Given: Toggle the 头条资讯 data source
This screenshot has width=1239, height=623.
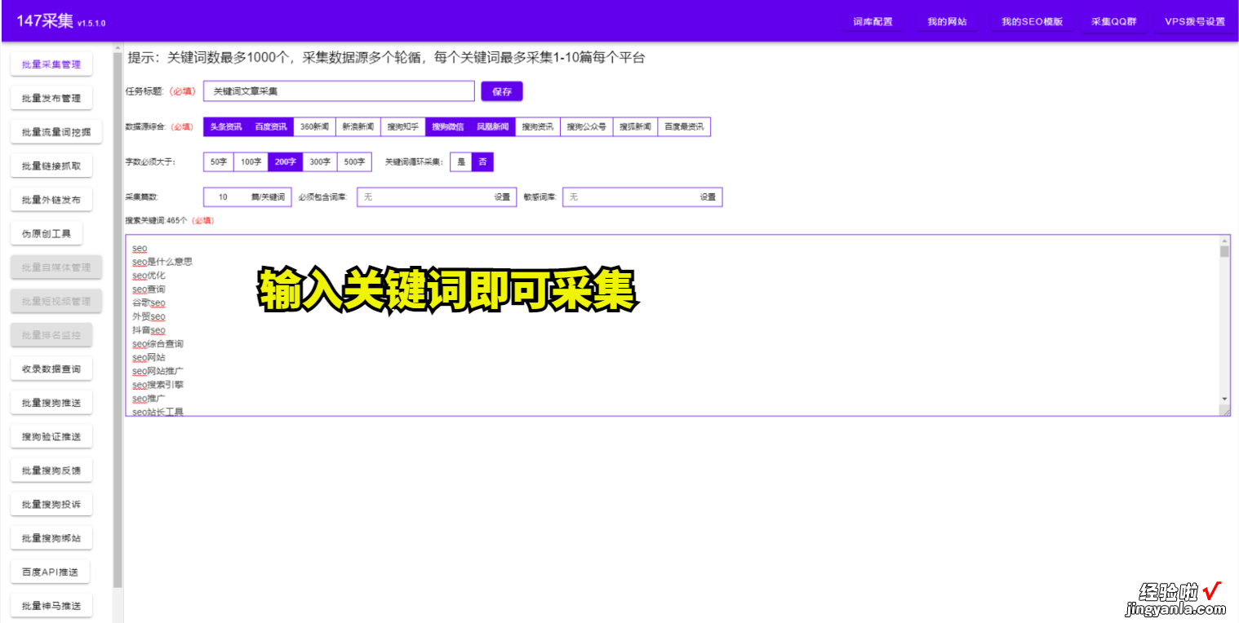Looking at the screenshot, I should [x=225, y=127].
